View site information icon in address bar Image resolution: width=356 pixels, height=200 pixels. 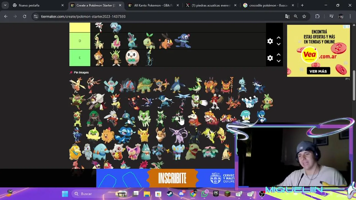(x=36, y=16)
